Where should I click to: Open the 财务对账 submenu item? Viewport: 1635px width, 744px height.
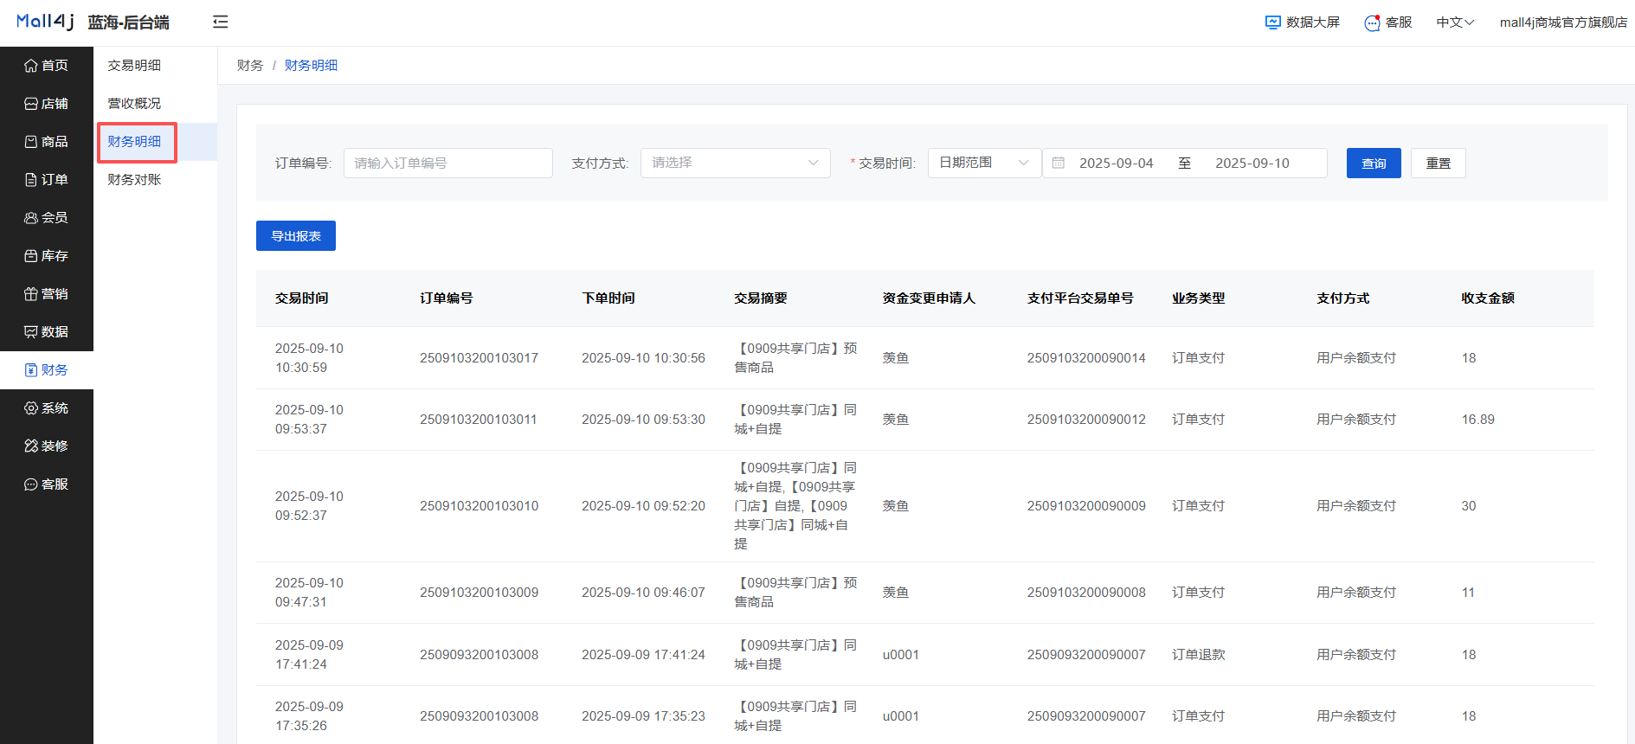pos(134,180)
